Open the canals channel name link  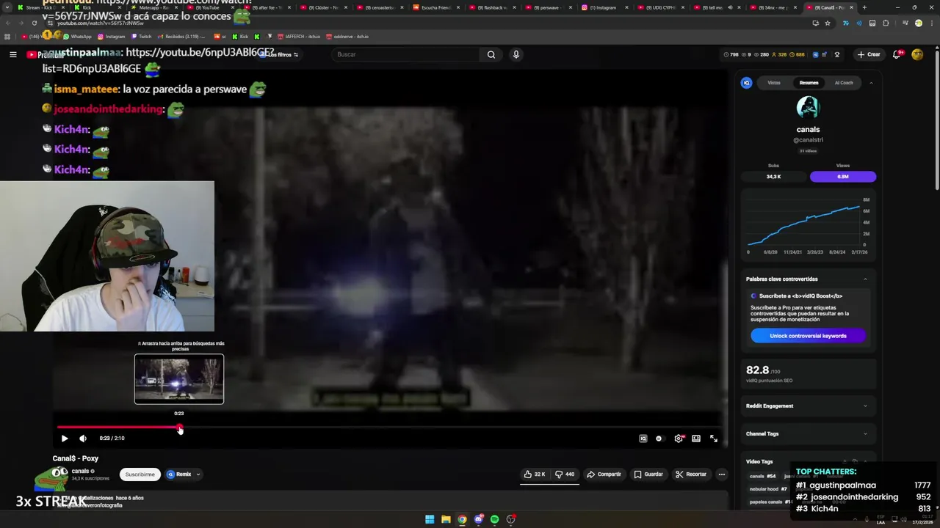pyautogui.click(x=81, y=471)
